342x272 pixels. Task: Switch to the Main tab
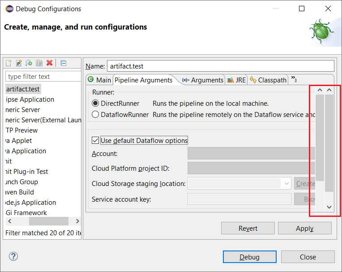tap(99, 80)
